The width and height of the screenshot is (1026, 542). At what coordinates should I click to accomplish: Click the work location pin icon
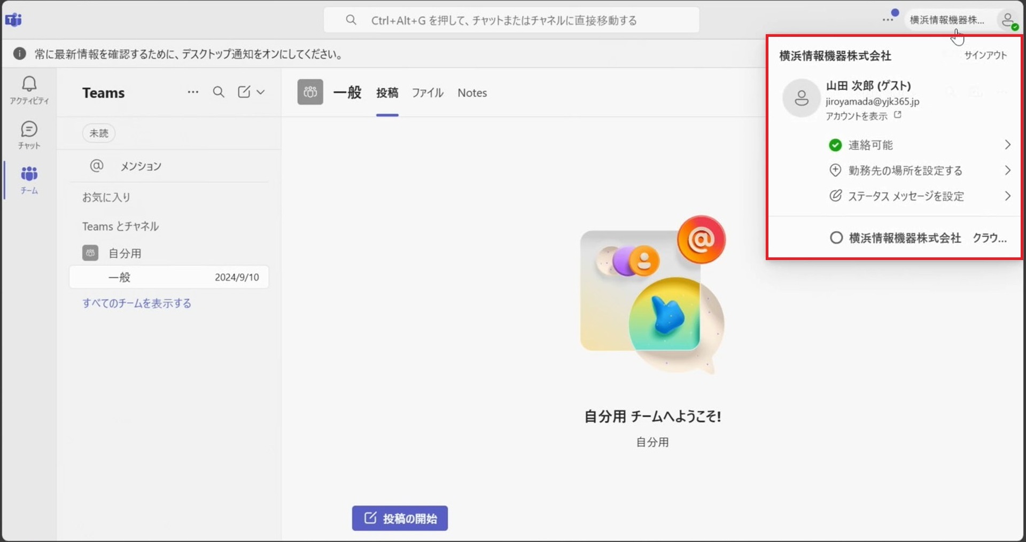(x=835, y=170)
